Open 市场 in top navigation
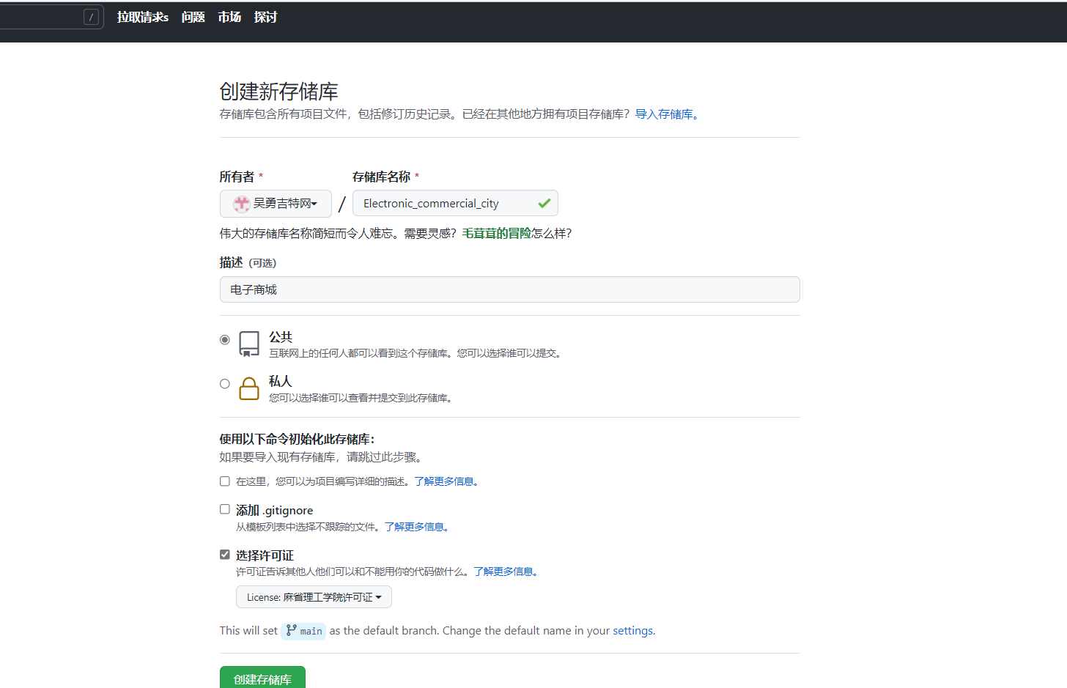The image size is (1067, 688). coord(229,17)
